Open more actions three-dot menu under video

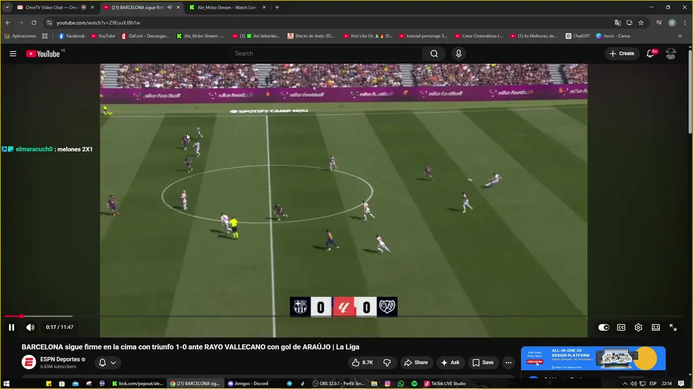[508, 363]
